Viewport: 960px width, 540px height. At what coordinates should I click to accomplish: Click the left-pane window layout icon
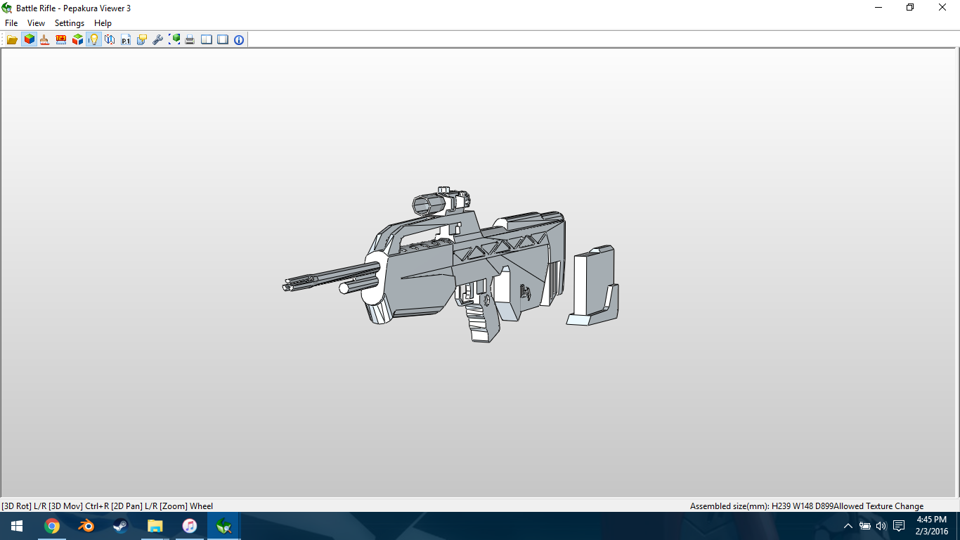click(207, 39)
